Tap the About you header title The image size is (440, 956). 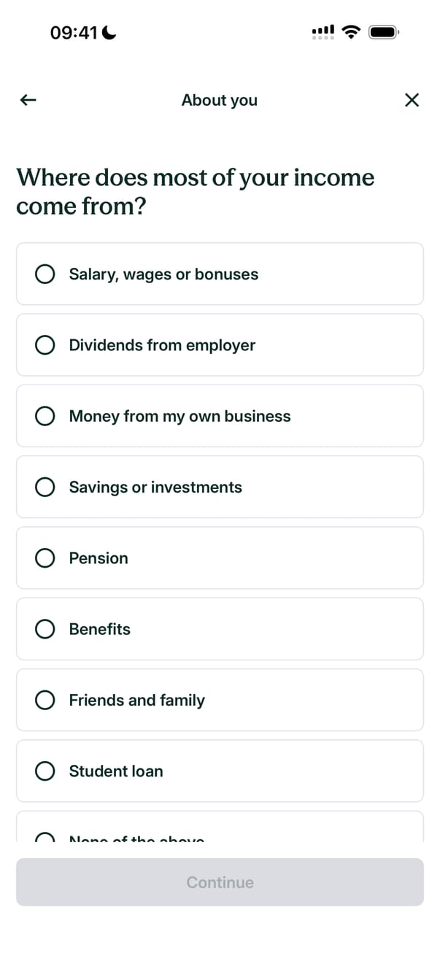(x=219, y=100)
